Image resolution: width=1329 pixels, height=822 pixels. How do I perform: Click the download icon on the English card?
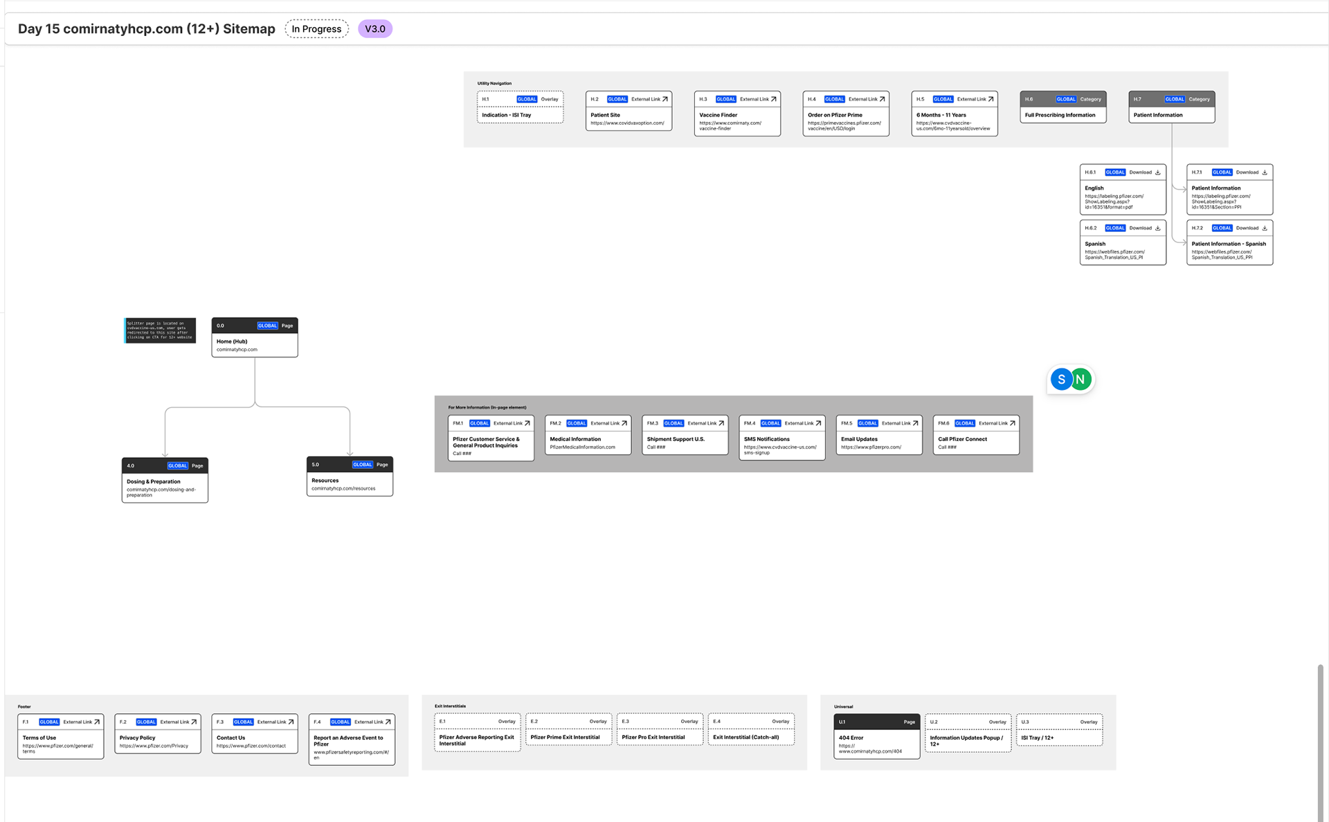point(1158,172)
